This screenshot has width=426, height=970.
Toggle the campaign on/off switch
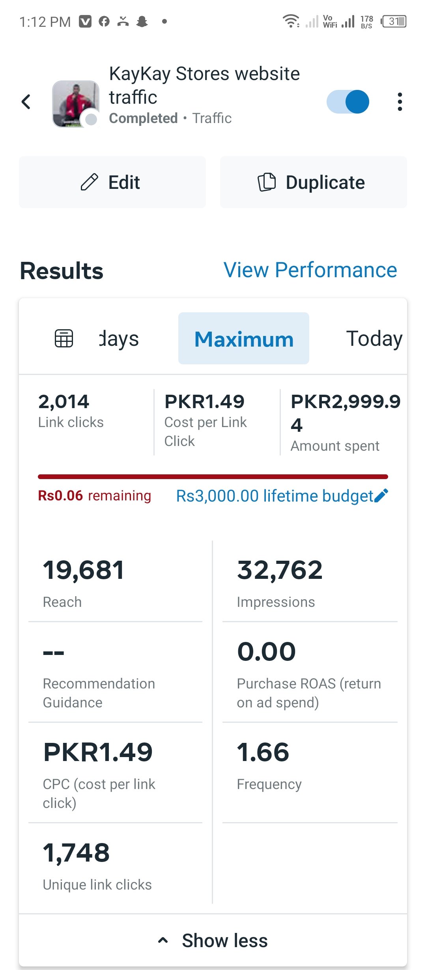[348, 102]
